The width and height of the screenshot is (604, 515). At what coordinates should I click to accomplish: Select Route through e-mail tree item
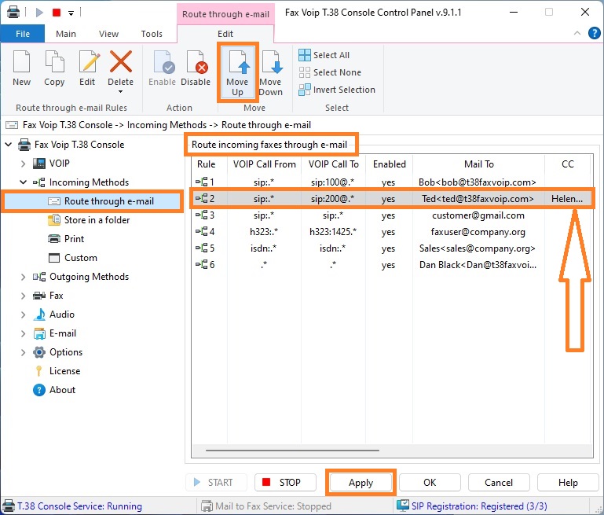pos(93,201)
